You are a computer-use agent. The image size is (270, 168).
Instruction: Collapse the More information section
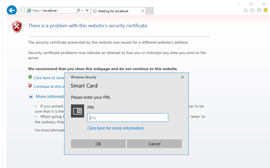pos(31,97)
